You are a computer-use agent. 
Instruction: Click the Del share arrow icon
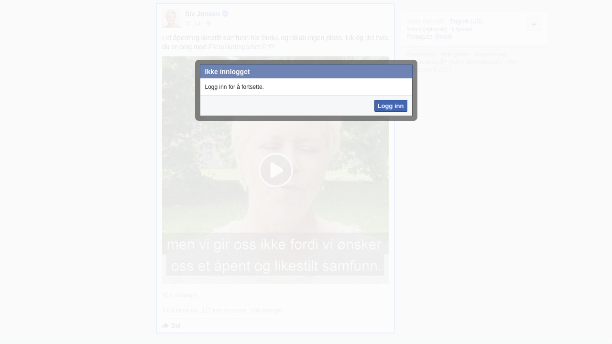point(165,326)
